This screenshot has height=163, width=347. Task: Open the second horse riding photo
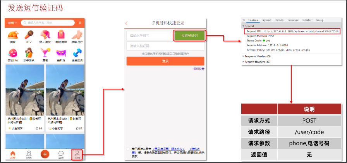[x=65, y=90]
